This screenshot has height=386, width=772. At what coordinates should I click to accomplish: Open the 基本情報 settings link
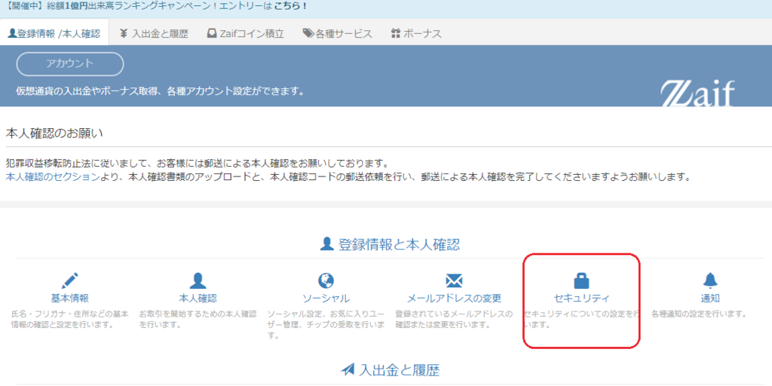70,298
